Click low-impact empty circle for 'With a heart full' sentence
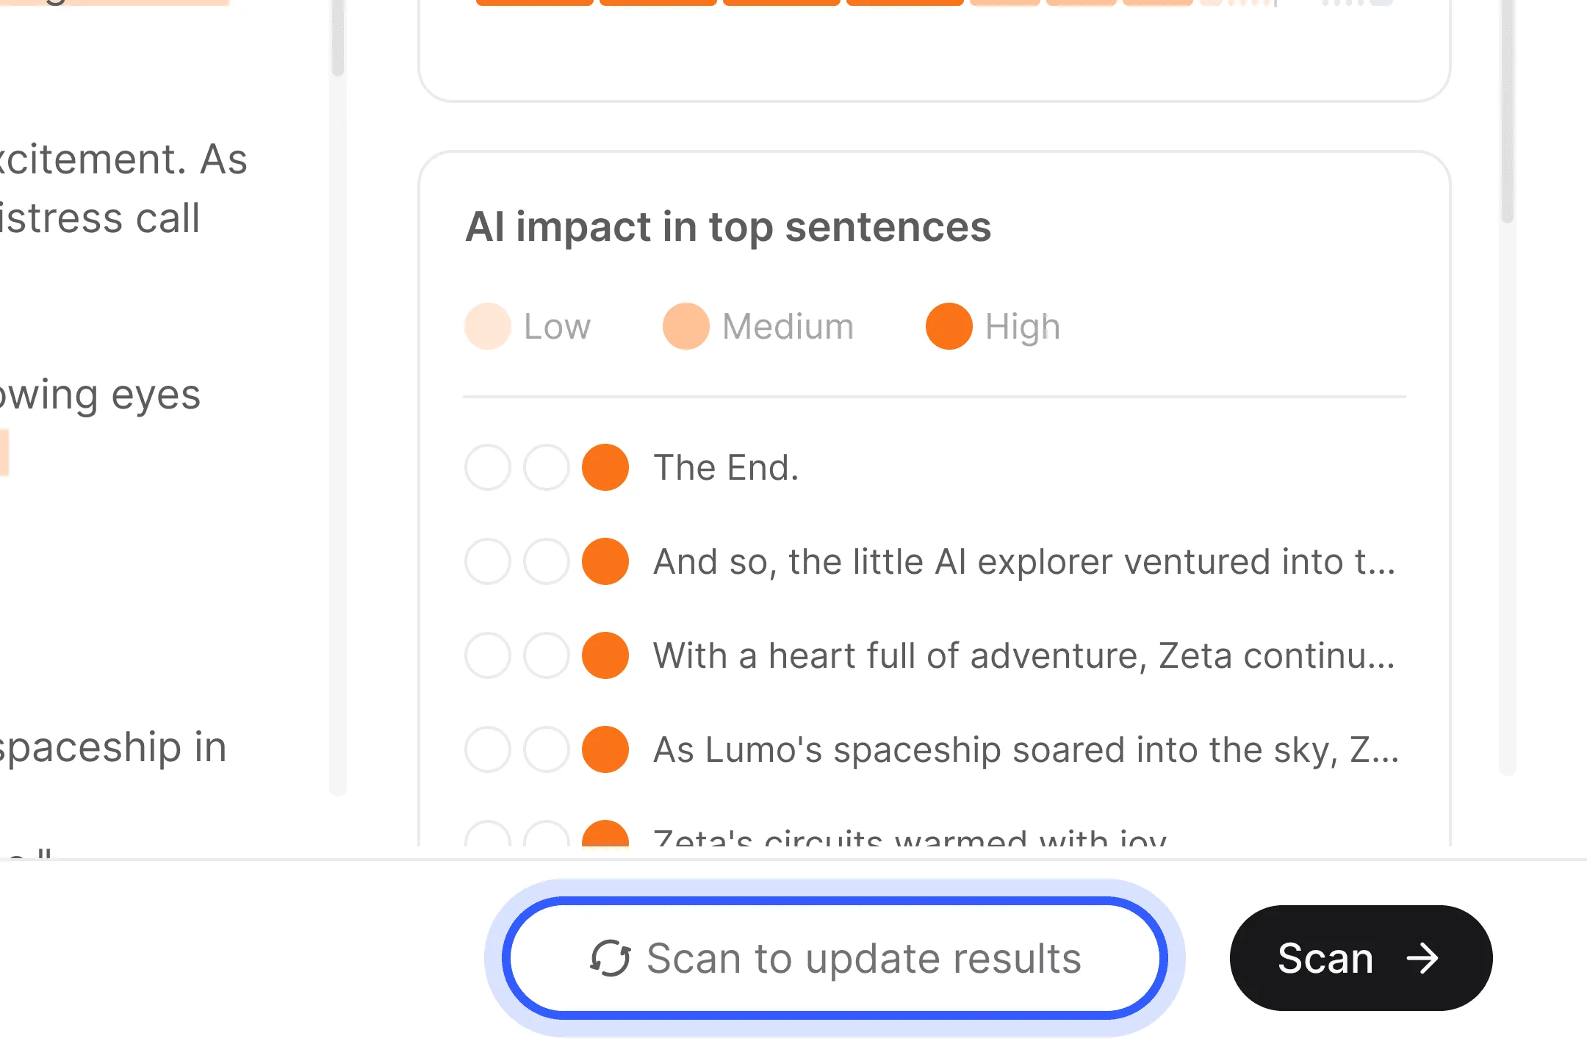 pos(487,655)
